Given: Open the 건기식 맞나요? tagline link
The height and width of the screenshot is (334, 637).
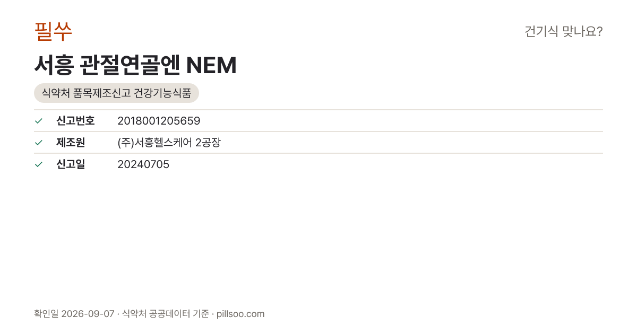Looking at the screenshot, I should pyautogui.click(x=563, y=31).
